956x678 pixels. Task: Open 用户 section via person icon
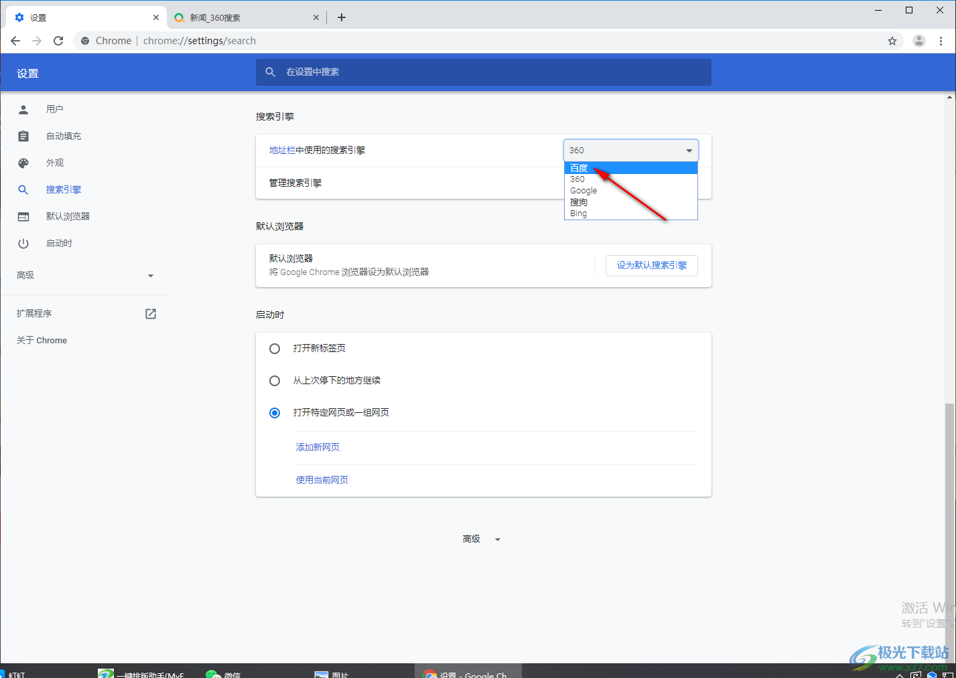23,109
